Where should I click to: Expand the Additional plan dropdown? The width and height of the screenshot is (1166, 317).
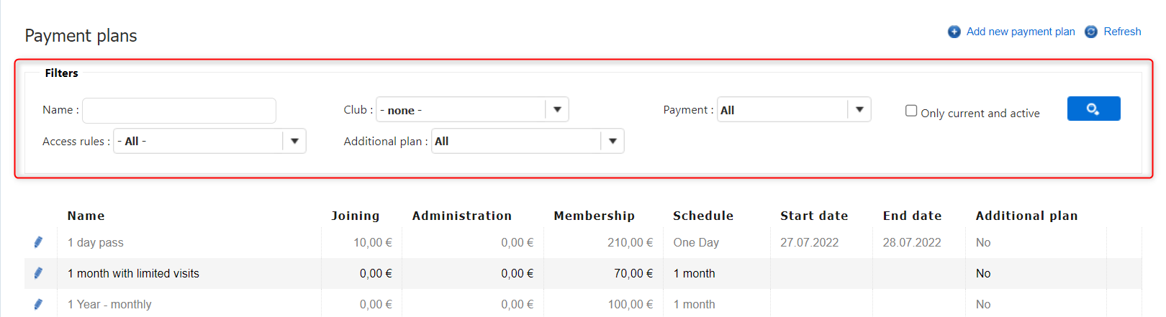click(x=613, y=141)
